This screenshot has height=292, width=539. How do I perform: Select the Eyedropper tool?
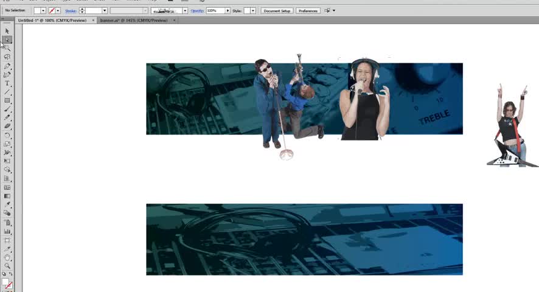(x=7, y=204)
